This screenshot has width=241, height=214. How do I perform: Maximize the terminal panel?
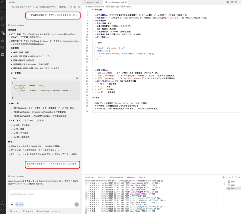236,177
